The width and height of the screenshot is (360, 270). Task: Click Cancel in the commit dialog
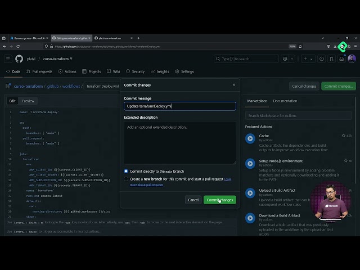(x=193, y=200)
